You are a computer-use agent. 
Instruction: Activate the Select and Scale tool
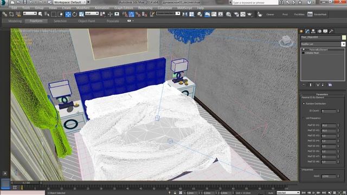tap(81, 15)
